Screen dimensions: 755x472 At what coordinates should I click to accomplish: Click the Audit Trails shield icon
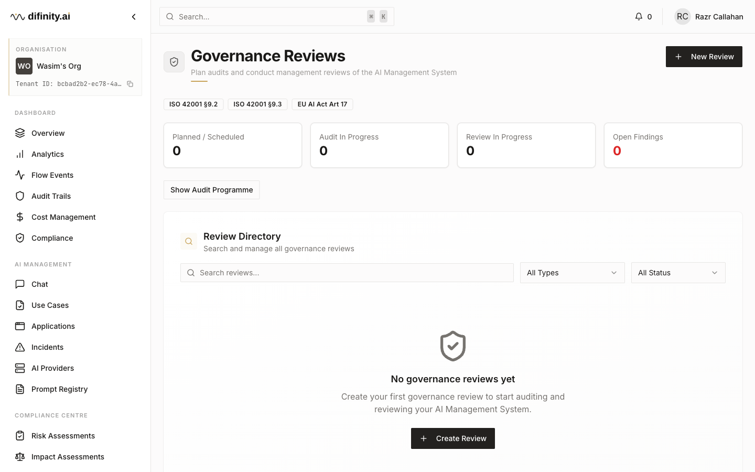[20, 196]
